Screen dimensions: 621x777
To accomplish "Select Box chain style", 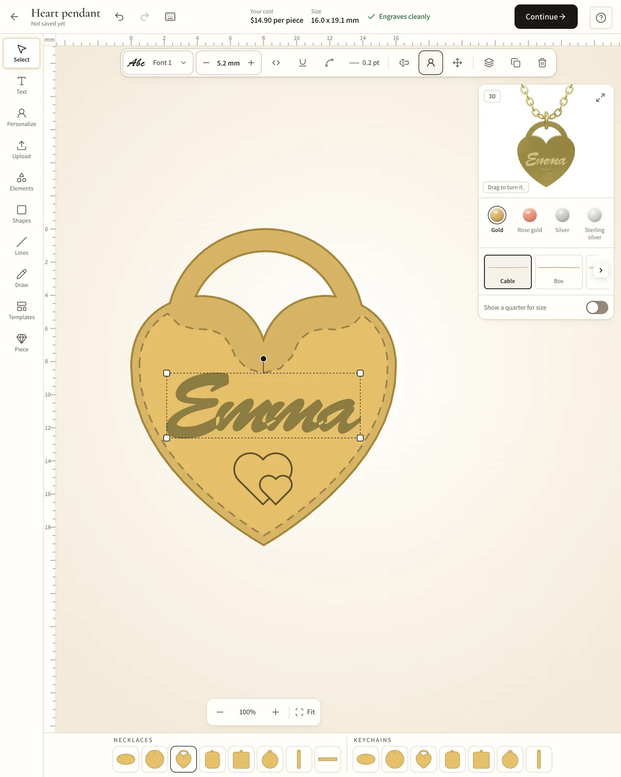I will click(x=558, y=272).
